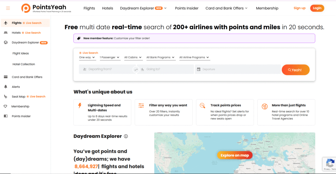
Task: Open Alerts via bell icon in sidebar
Action: point(6,87)
